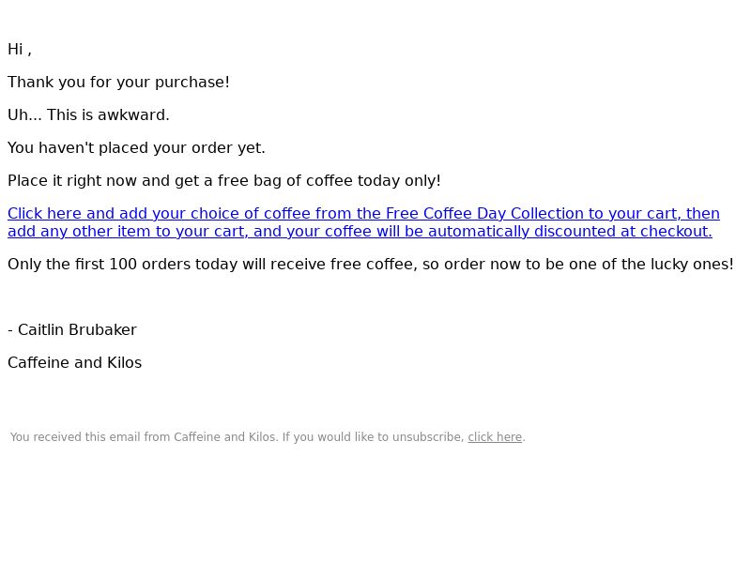
Task: Click the 'Uh... This is awkward.' line
Action: [x=88, y=114]
